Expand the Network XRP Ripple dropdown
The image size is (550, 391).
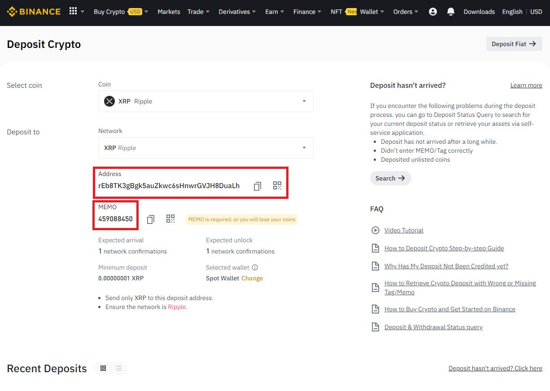pyautogui.click(x=206, y=148)
